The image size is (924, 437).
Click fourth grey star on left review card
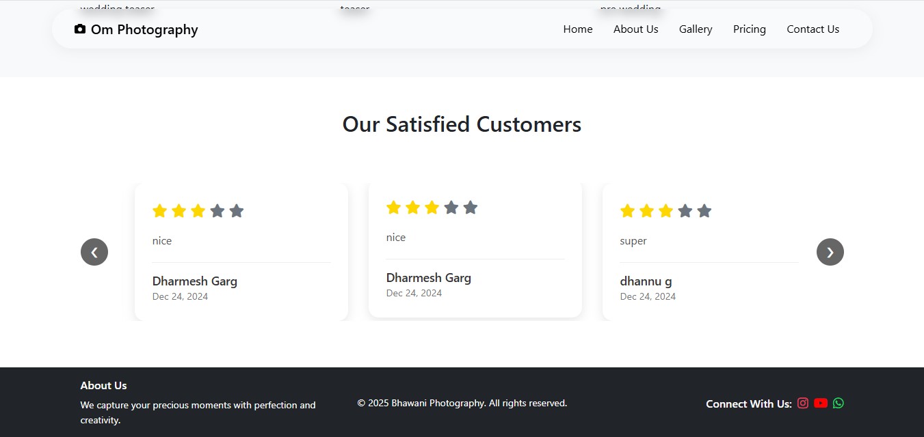coord(217,211)
